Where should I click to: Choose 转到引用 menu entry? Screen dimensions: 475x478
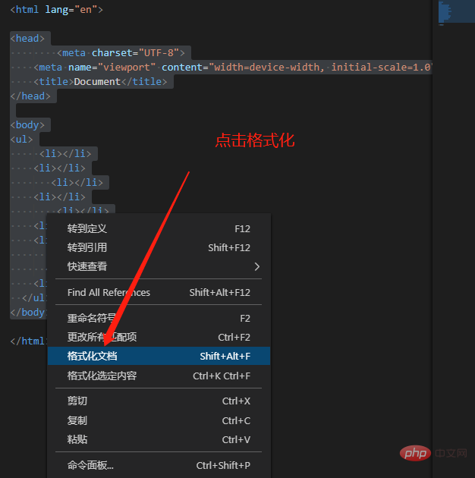coord(159,247)
